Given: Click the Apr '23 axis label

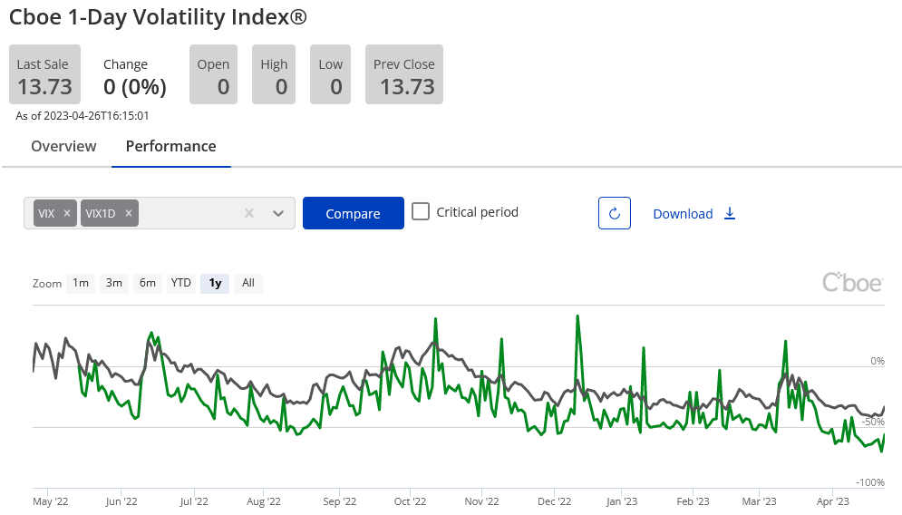Looking at the screenshot, I should coord(833,501).
